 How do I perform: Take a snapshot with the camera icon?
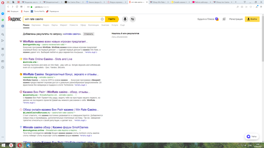coord(242,7)
